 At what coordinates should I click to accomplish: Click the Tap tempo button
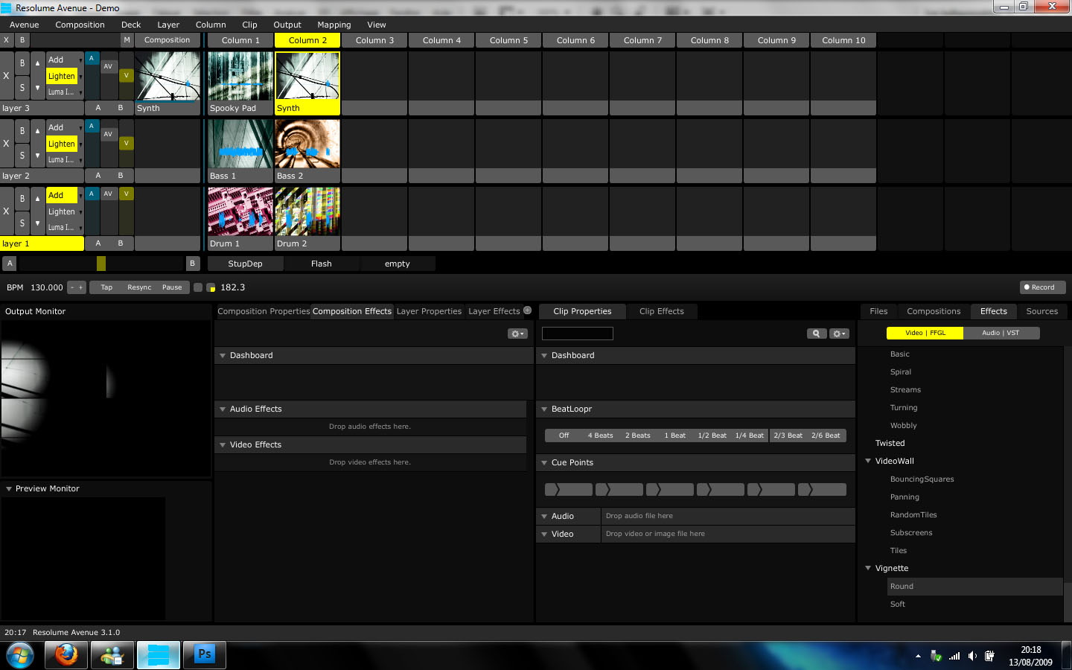click(106, 287)
